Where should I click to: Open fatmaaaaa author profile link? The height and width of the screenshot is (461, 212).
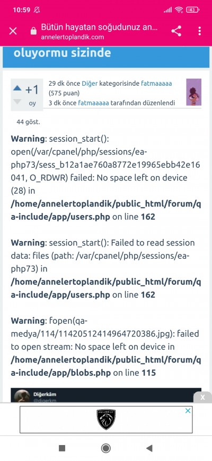156,84
